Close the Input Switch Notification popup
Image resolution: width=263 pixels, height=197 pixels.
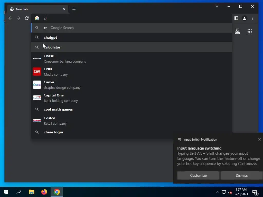259,139
